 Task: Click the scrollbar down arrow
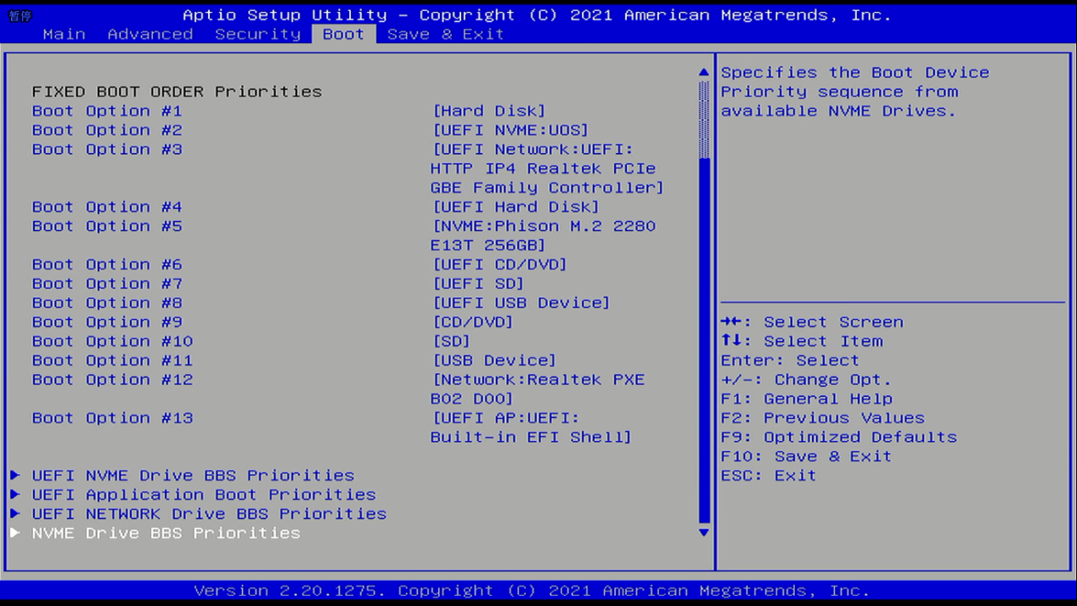(703, 533)
